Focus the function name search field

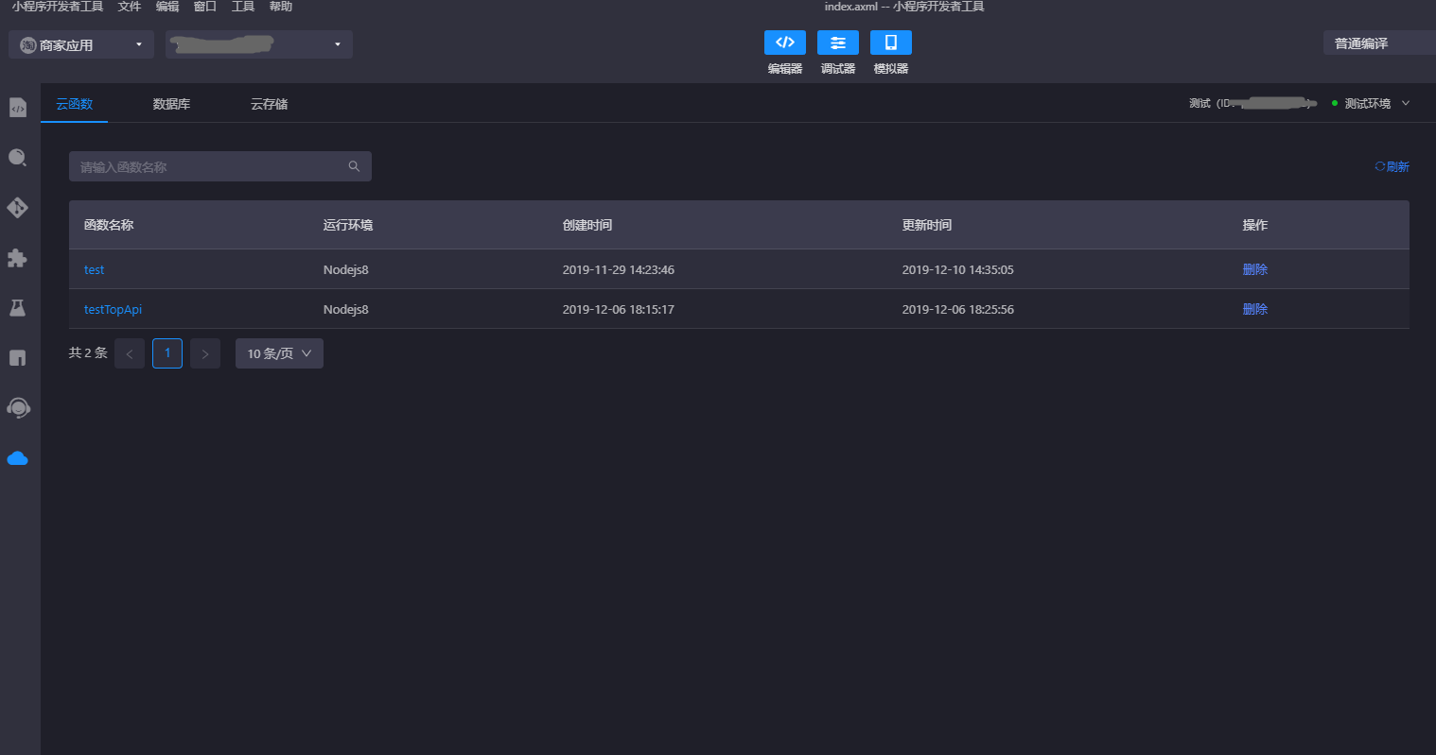220,166
